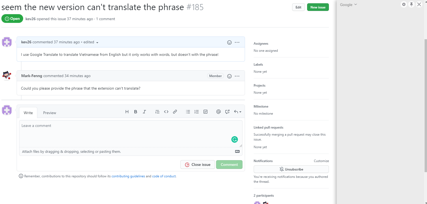Add a numbered list
Screen dimensions: 427x204
(196, 111)
